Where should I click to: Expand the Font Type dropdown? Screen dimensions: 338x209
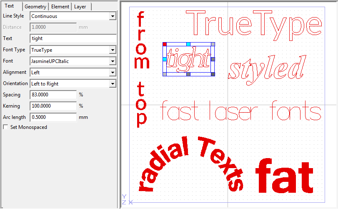(112, 50)
